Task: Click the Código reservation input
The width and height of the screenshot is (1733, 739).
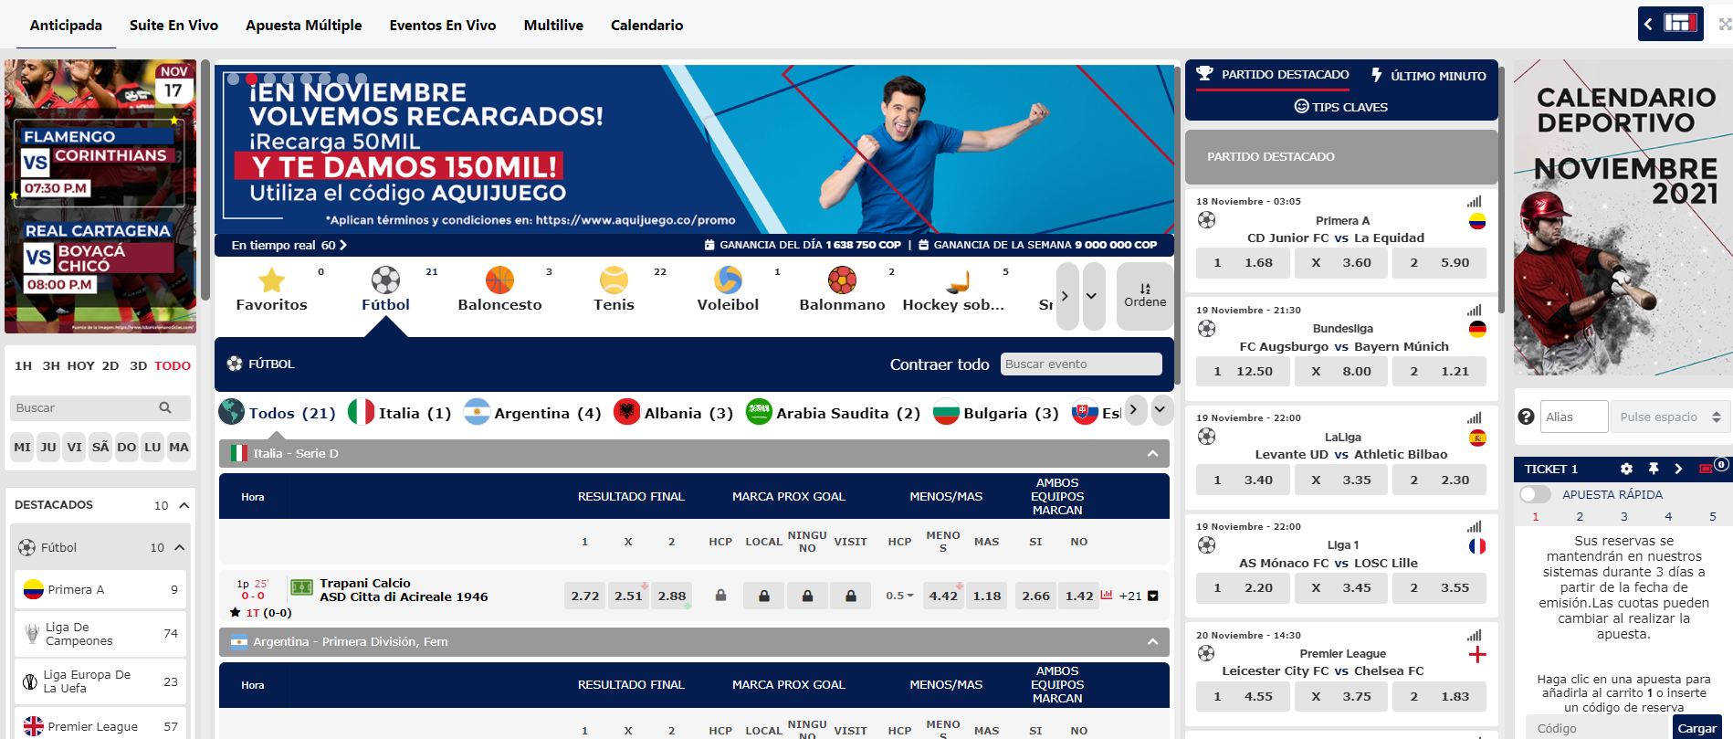Action: click(x=1599, y=728)
